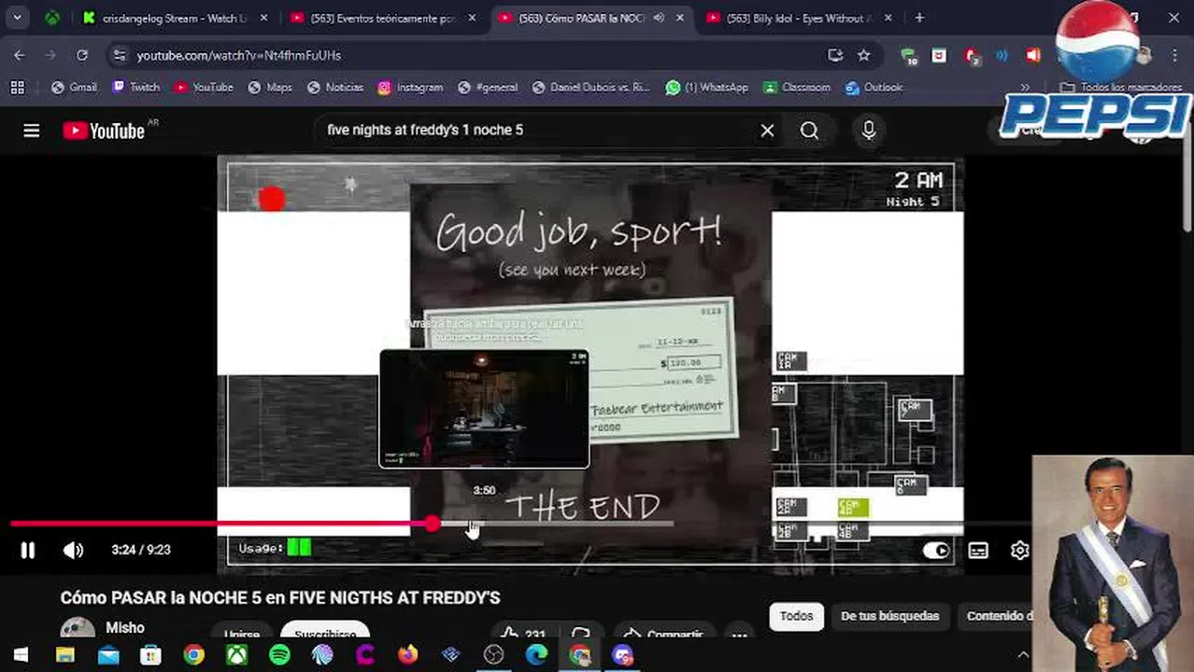Run search with the magnifier button
The width and height of the screenshot is (1194, 672).
click(x=809, y=131)
